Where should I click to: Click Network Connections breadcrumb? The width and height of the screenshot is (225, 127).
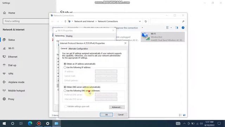[108, 21]
